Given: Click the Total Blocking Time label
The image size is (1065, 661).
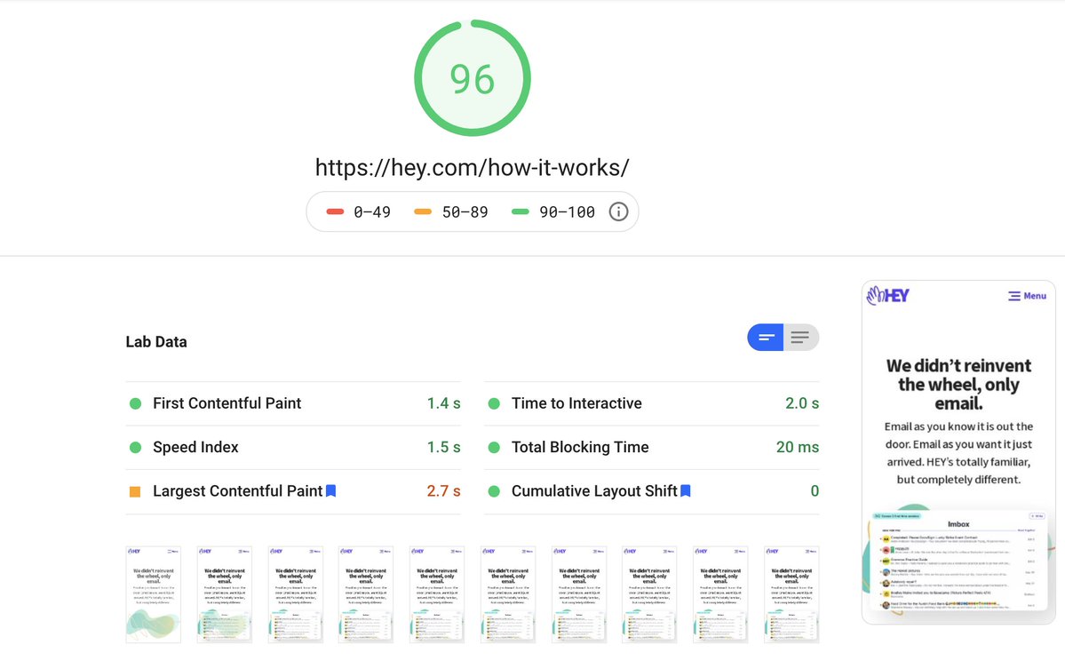Looking at the screenshot, I should coord(580,447).
